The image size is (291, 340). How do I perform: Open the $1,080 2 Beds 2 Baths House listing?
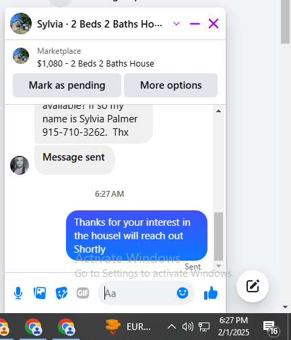96,64
